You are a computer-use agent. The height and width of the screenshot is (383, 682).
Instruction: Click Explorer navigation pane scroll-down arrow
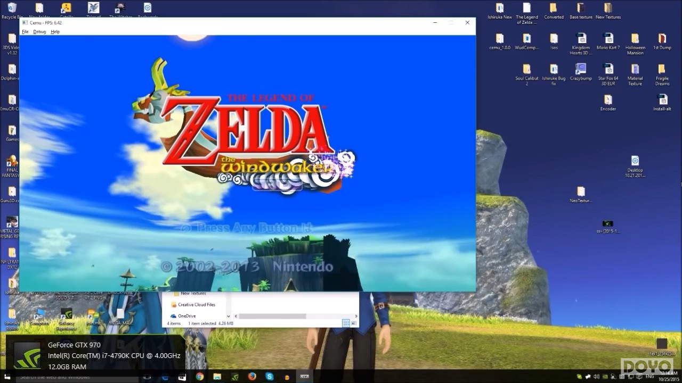(229, 316)
